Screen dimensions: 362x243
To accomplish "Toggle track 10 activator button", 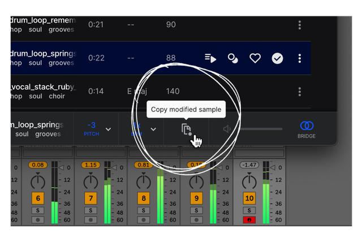I will [x=249, y=198].
